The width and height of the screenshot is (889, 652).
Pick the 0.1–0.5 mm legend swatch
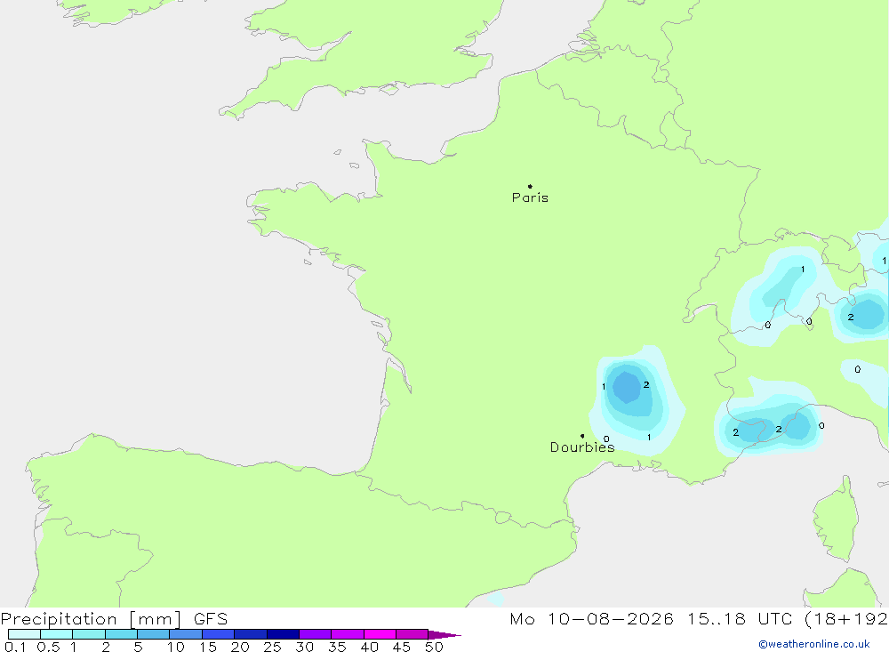click(24, 634)
